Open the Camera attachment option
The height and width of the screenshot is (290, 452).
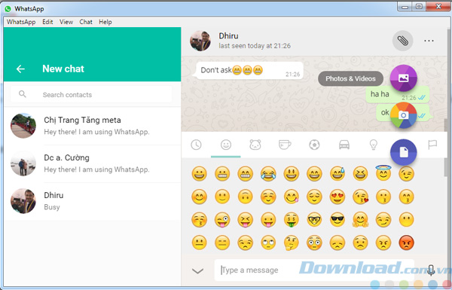tap(403, 115)
